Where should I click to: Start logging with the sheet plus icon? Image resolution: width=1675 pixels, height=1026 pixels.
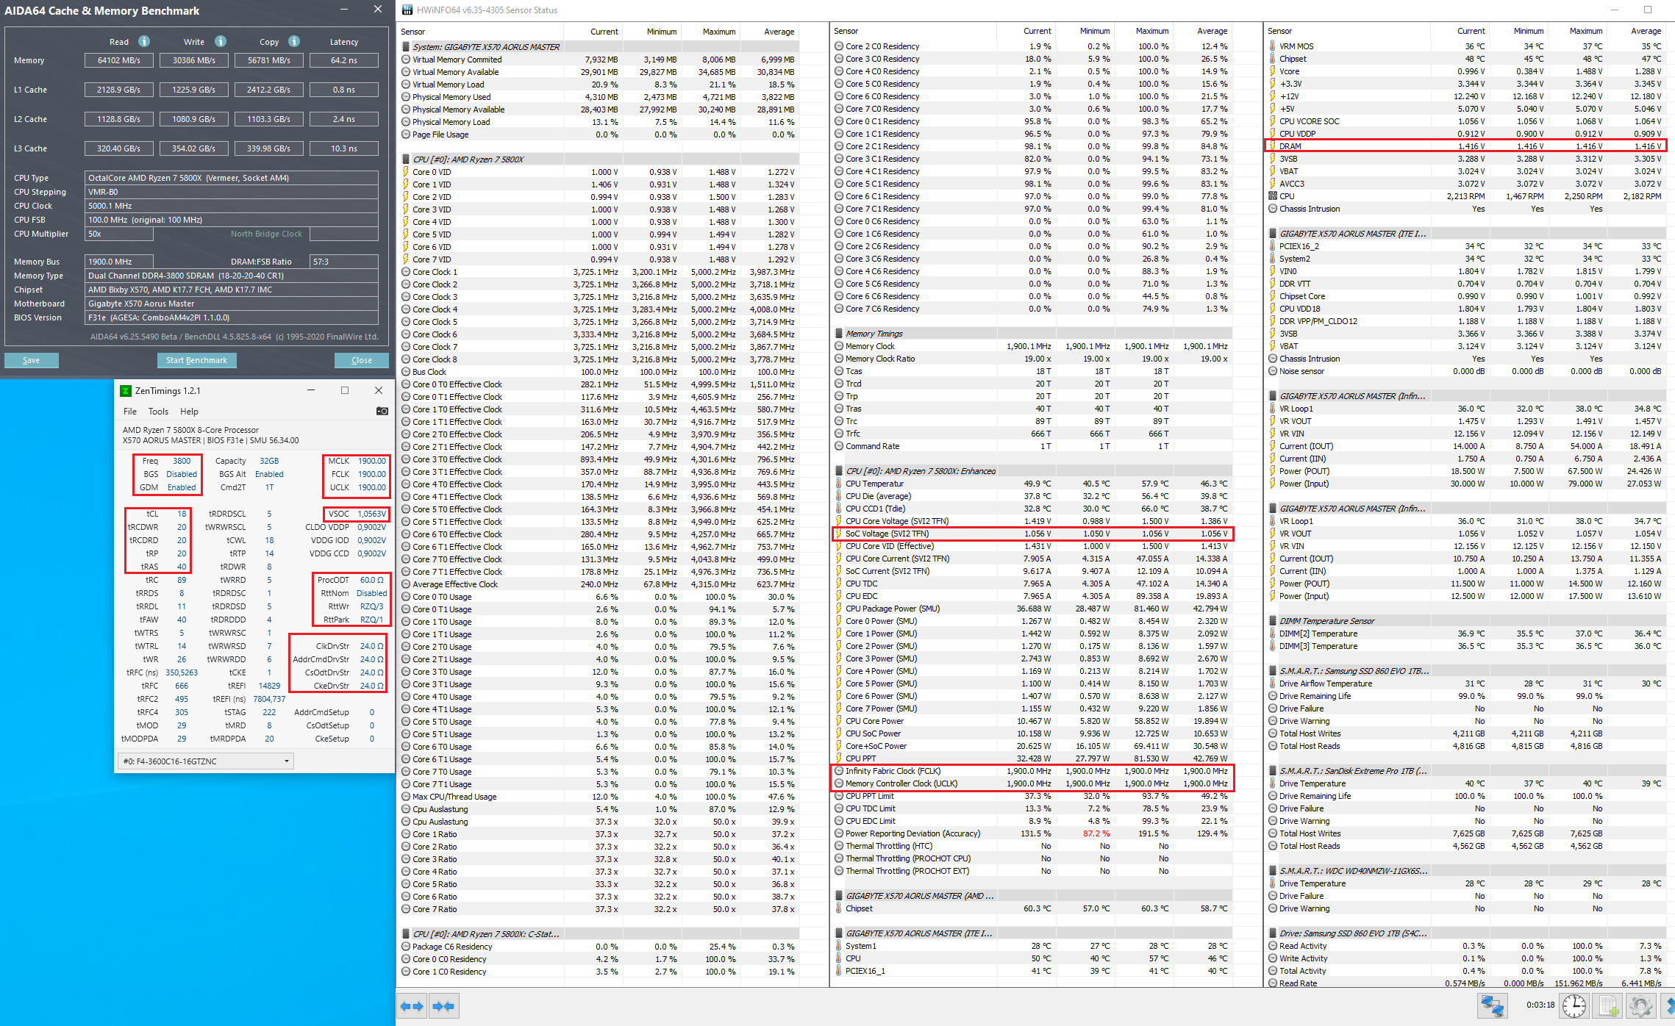1609,1005
